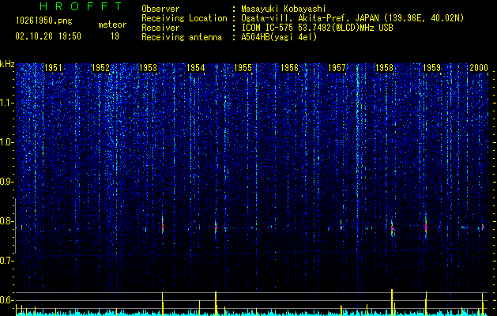Click the 1956 time label
The height and width of the screenshot is (316, 497).
[290, 68]
